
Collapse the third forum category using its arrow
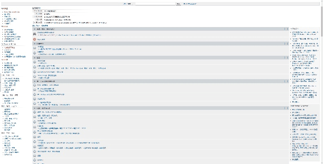(34, 58)
